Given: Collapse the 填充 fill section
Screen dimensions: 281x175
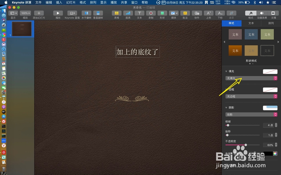Looking at the screenshot, I should [226, 71].
